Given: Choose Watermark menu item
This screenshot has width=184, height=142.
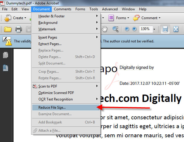Looking at the screenshot, I should click(66, 29).
